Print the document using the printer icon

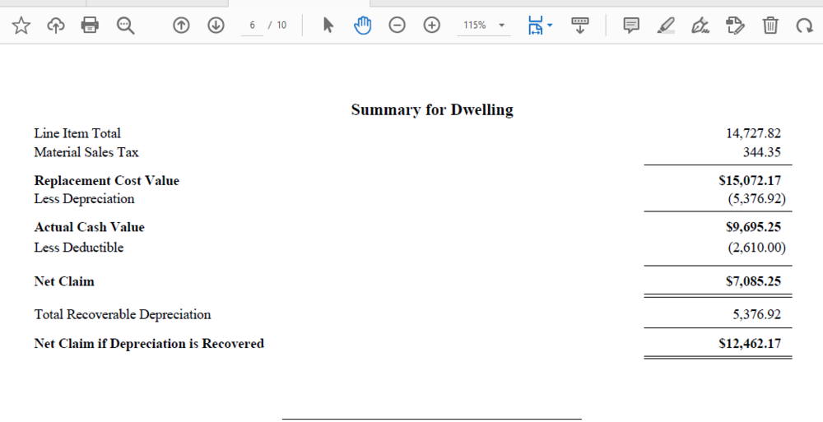click(x=90, y=26)
